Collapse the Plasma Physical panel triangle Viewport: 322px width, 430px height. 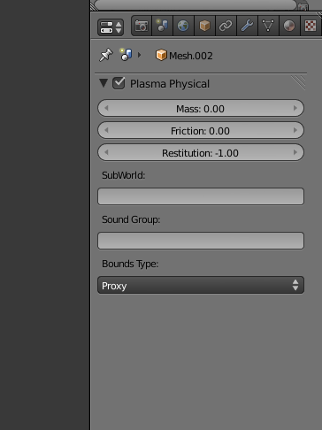tap(103, 83)
